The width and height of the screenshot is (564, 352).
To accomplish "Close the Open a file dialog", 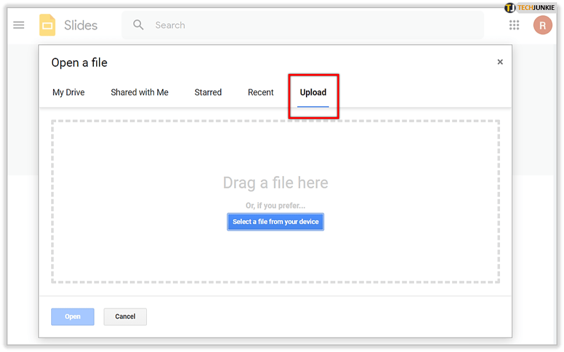I will pyautogui.click(x=500, y=62).
